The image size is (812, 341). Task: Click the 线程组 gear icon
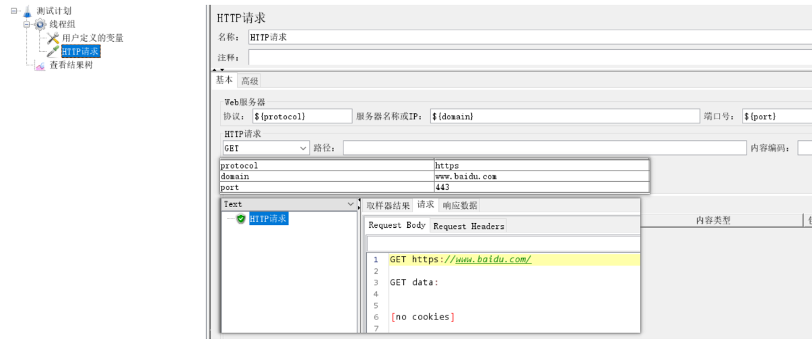pyautogui.click(x=40, y=24)
